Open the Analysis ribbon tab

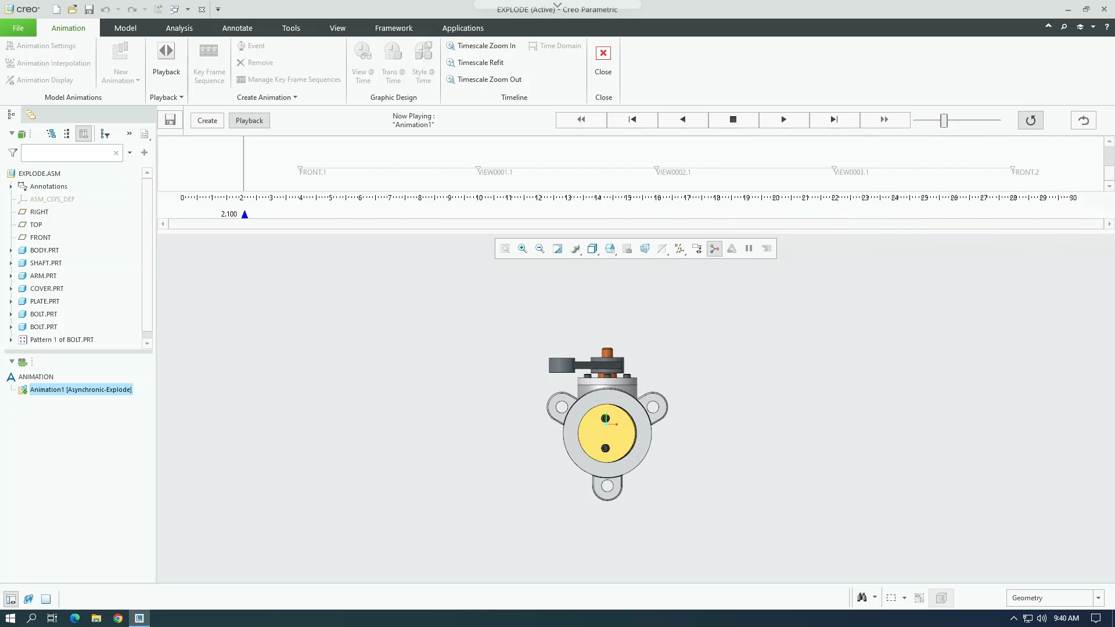coord(179,28)
